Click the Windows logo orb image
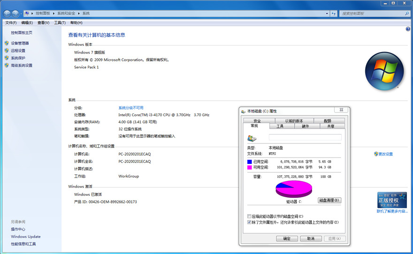Image resolution: width=413 pixels, height=254 pixels. coord(384,71)
